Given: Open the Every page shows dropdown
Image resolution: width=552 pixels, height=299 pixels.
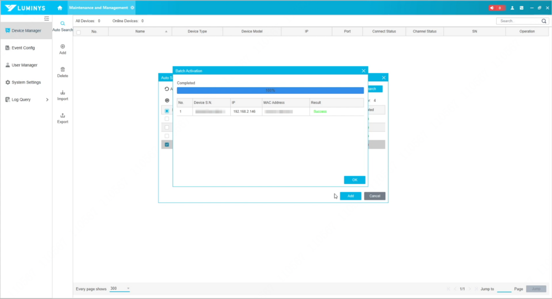Looking at the screenshot, I should (x=120, y=289).
